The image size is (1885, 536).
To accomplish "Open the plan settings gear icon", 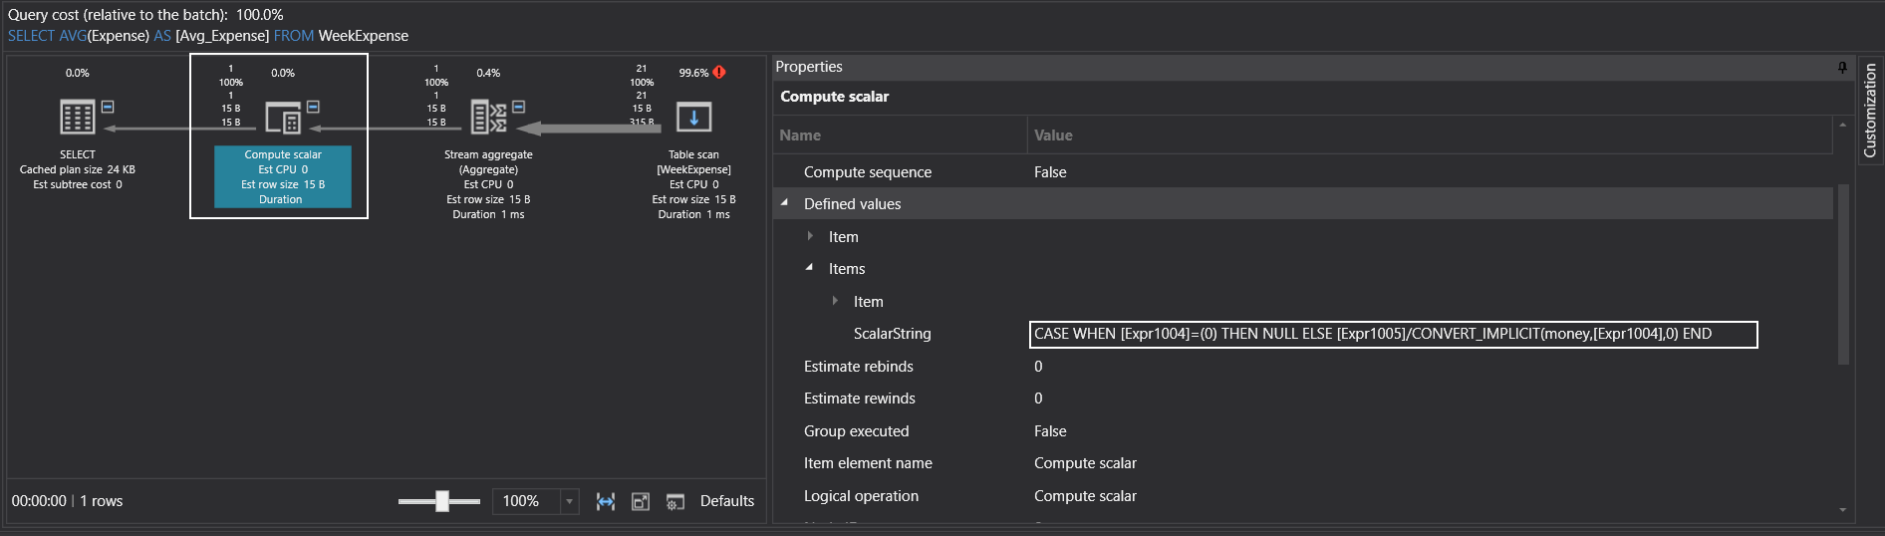I will click(x=674, y=501).
